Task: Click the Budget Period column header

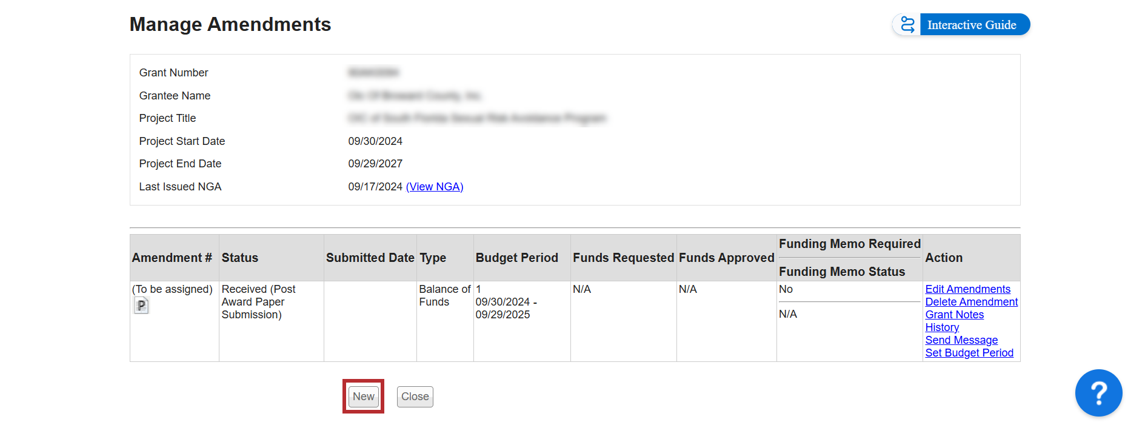Action: click(x=516, y=258)
